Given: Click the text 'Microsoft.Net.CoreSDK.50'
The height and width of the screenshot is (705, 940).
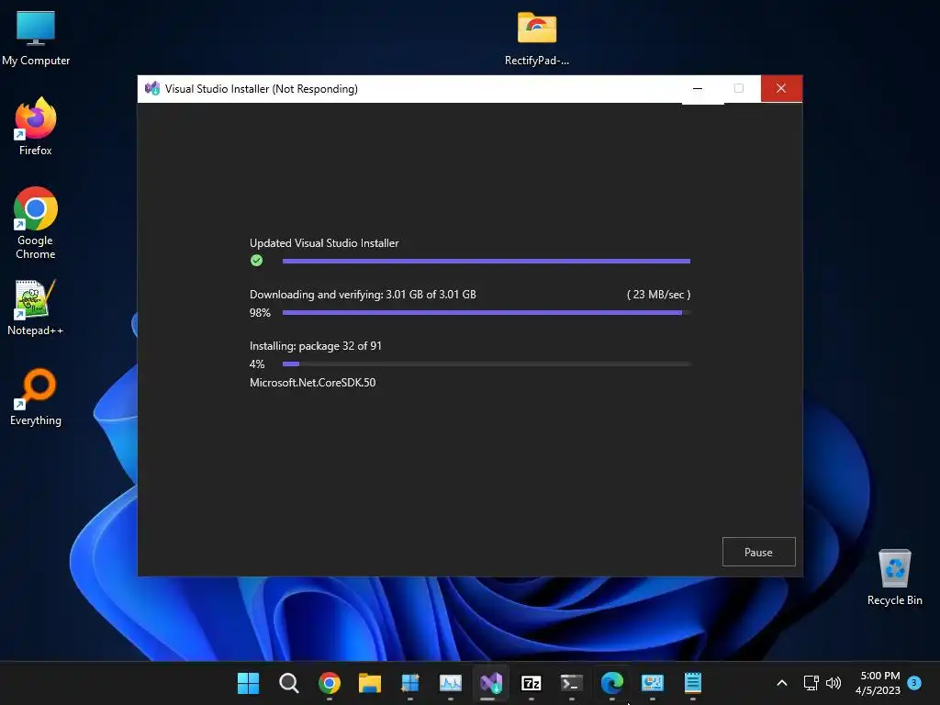Looking at the screenshot, I should [312, 383].
